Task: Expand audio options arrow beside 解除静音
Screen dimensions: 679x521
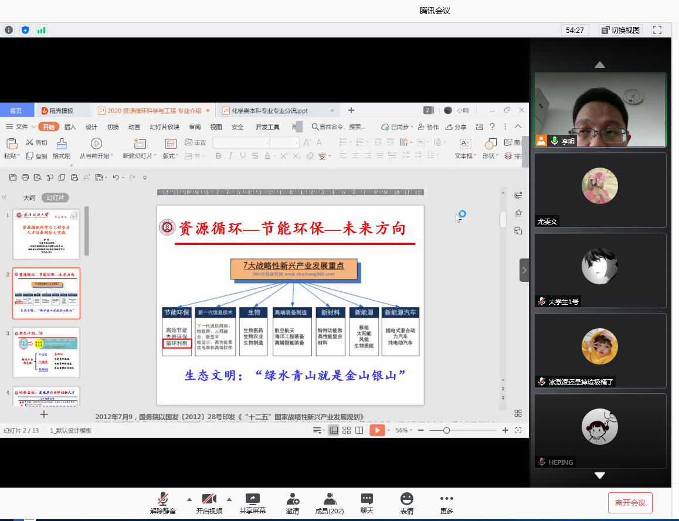Action: [x=189, y=499]
